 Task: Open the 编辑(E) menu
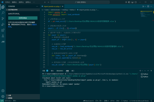tap(14, 2)
